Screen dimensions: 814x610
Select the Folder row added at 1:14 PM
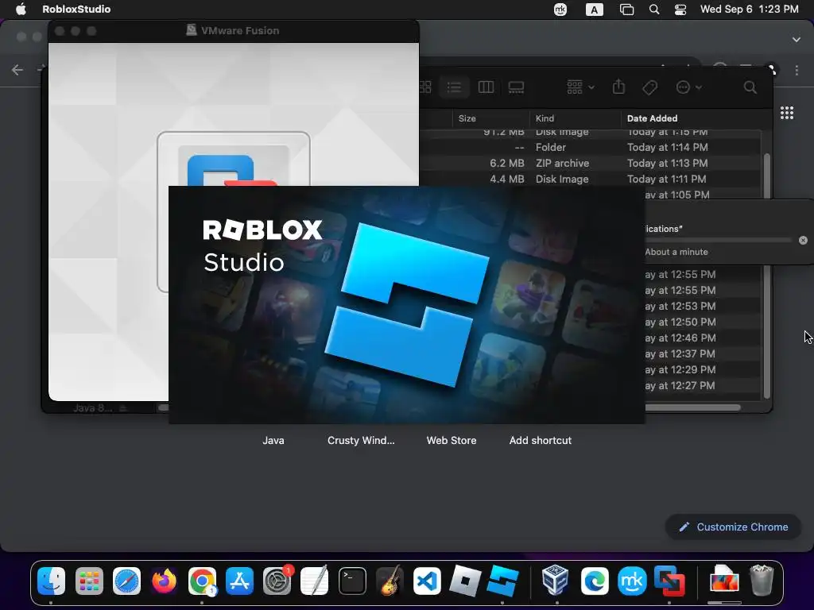pyautogui.click(x=590, y=147)
